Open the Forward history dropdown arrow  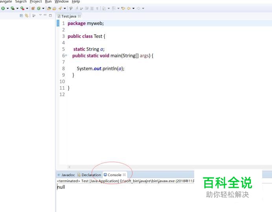click(143, 8)
